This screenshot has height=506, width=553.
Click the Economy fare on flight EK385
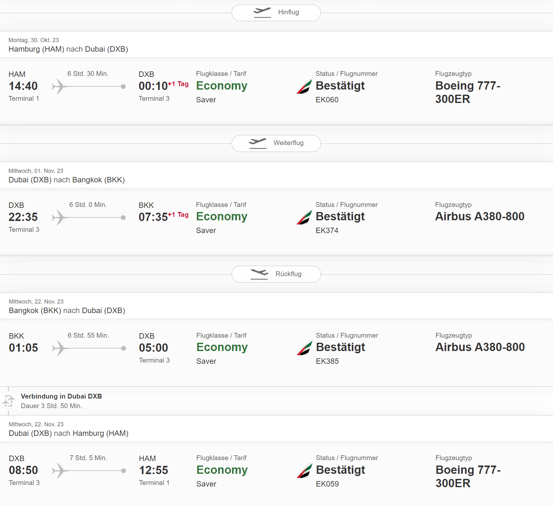coord(222,347)
